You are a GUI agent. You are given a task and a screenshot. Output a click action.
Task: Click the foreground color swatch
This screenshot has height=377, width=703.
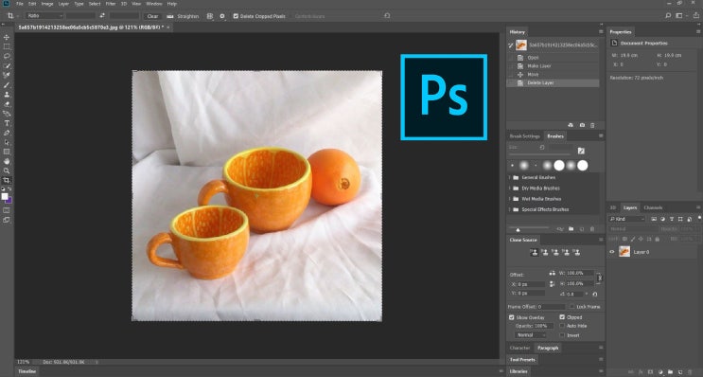tap(5, 197)
